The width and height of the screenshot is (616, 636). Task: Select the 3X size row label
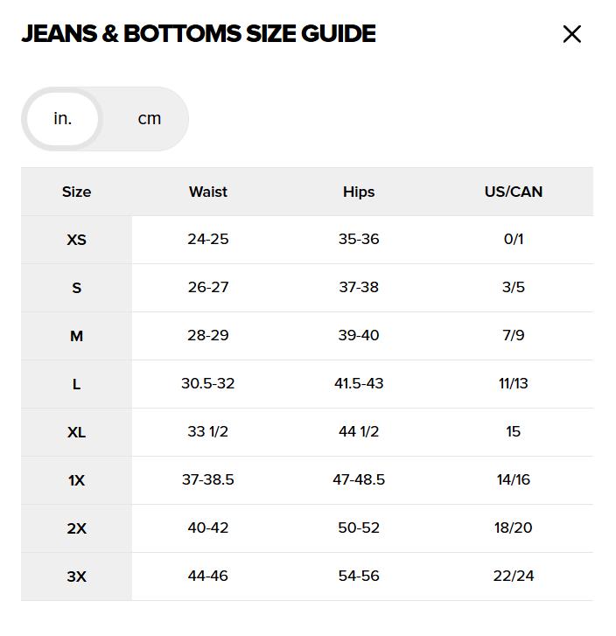coord(76,577)
